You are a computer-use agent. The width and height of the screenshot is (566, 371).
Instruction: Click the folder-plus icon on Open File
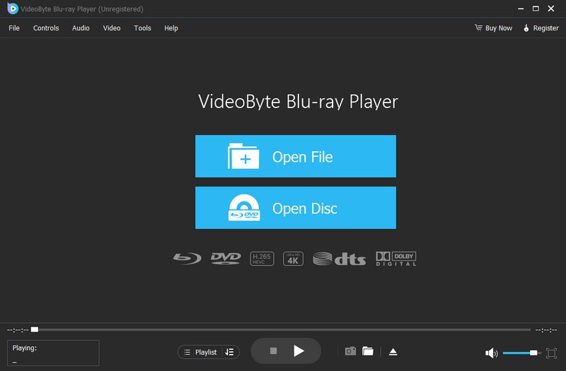243,156
